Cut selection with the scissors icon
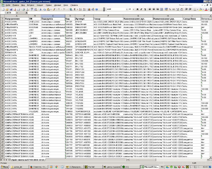 pos(41,9)
